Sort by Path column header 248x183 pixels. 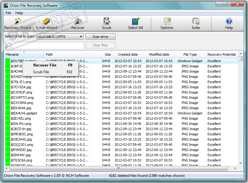(x=67, y=54)
